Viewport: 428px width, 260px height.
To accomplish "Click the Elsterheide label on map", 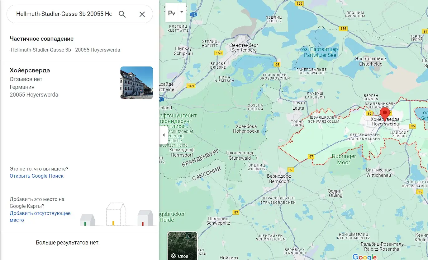I will click(371, 62).
